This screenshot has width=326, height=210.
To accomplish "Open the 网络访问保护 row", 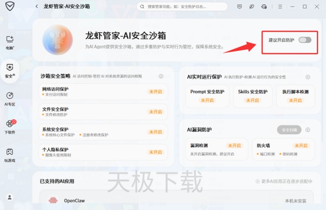I will [x=103, y=92].
